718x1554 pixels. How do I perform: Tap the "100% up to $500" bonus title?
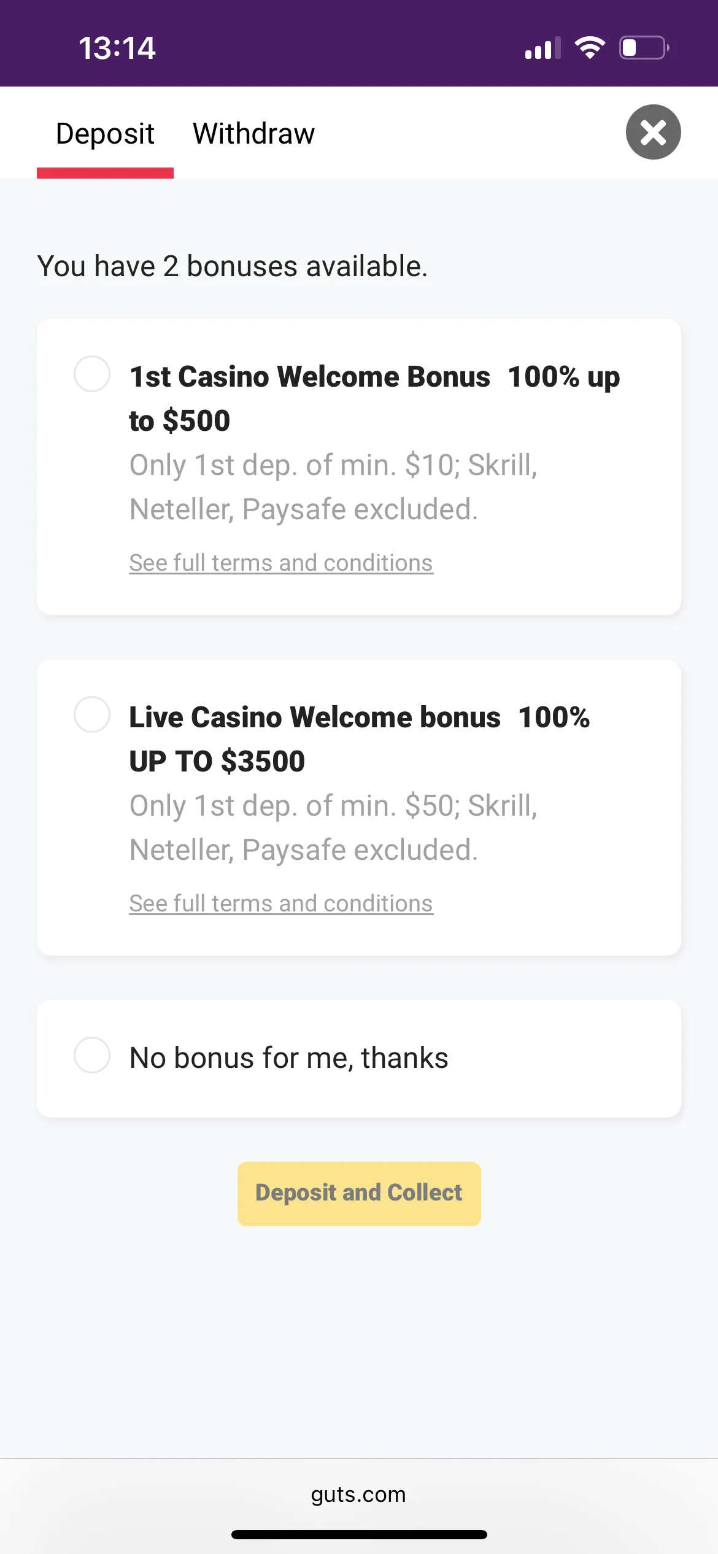(374, 398)
